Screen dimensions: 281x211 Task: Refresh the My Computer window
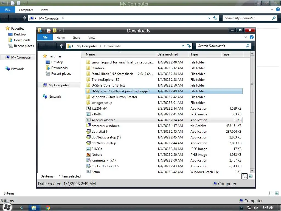click(215, 18)
